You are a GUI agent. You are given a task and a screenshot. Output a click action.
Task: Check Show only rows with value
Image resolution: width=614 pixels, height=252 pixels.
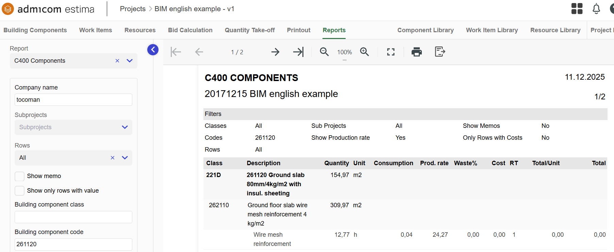click(20, 191)
